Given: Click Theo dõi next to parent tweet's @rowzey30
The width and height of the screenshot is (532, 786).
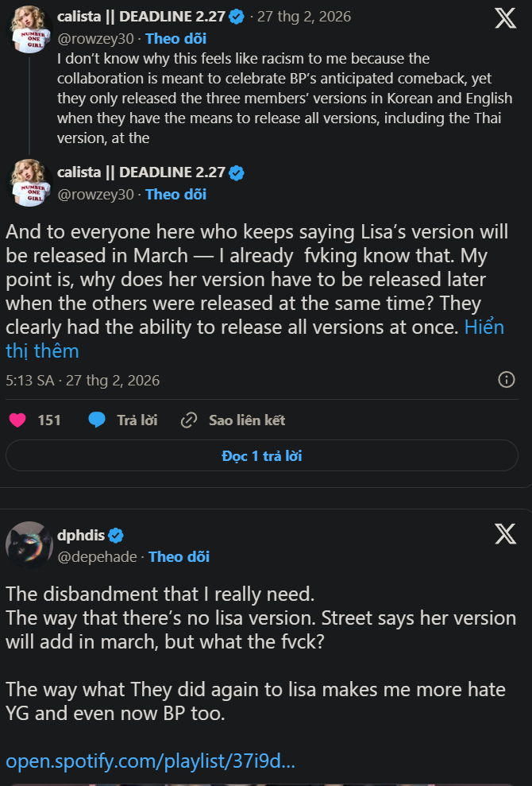Looking at the screenshot, I should point(176,38).
